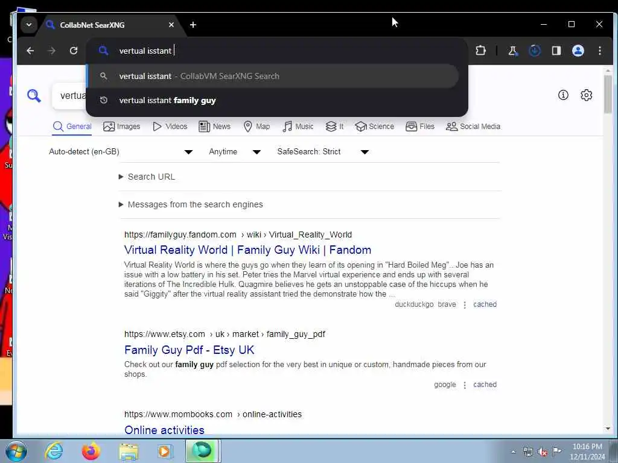Viewport: 618px width, 463px height.
Task: Open Chrome three-dot menu
Action: pos(599,51)
